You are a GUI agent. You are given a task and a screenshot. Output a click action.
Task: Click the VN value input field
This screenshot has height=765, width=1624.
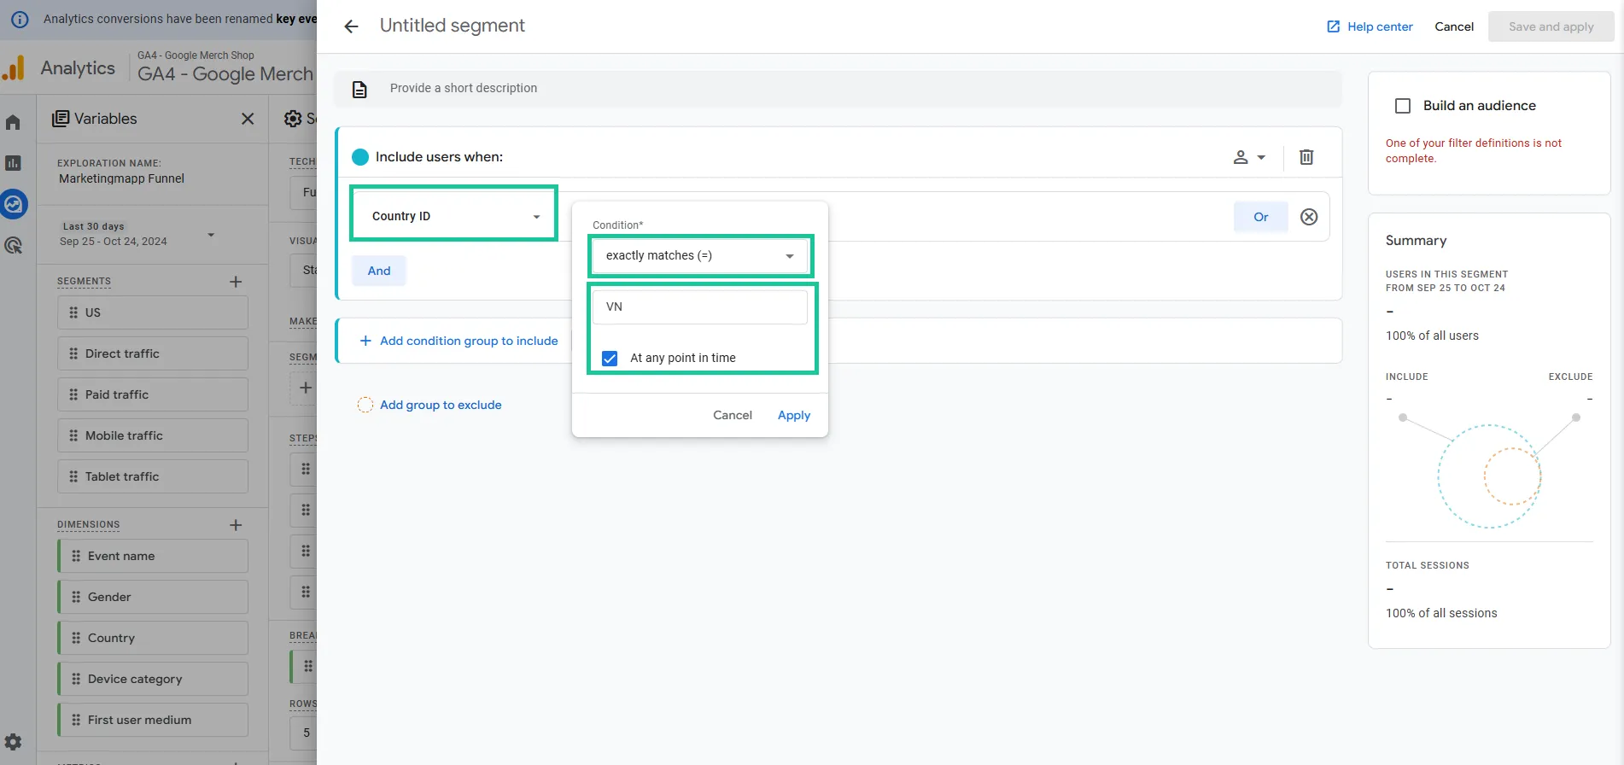click(x=700, y=307)
